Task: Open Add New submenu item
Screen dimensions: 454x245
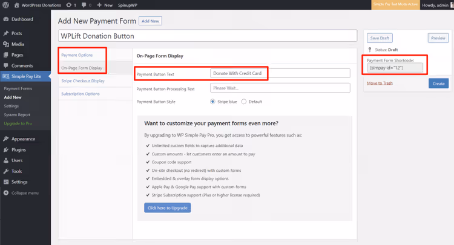Action: 13,97
